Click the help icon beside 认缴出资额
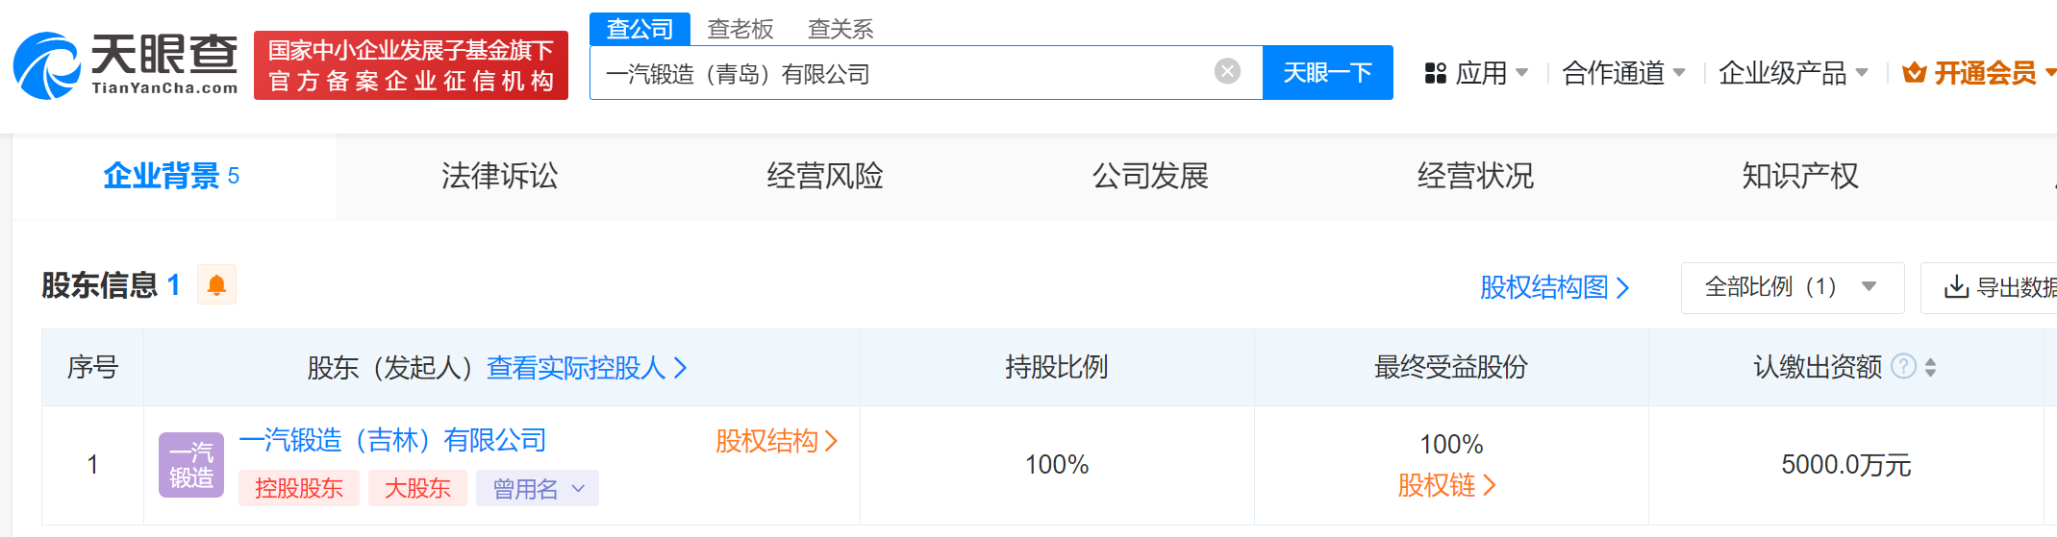 tap(1903, 367)
